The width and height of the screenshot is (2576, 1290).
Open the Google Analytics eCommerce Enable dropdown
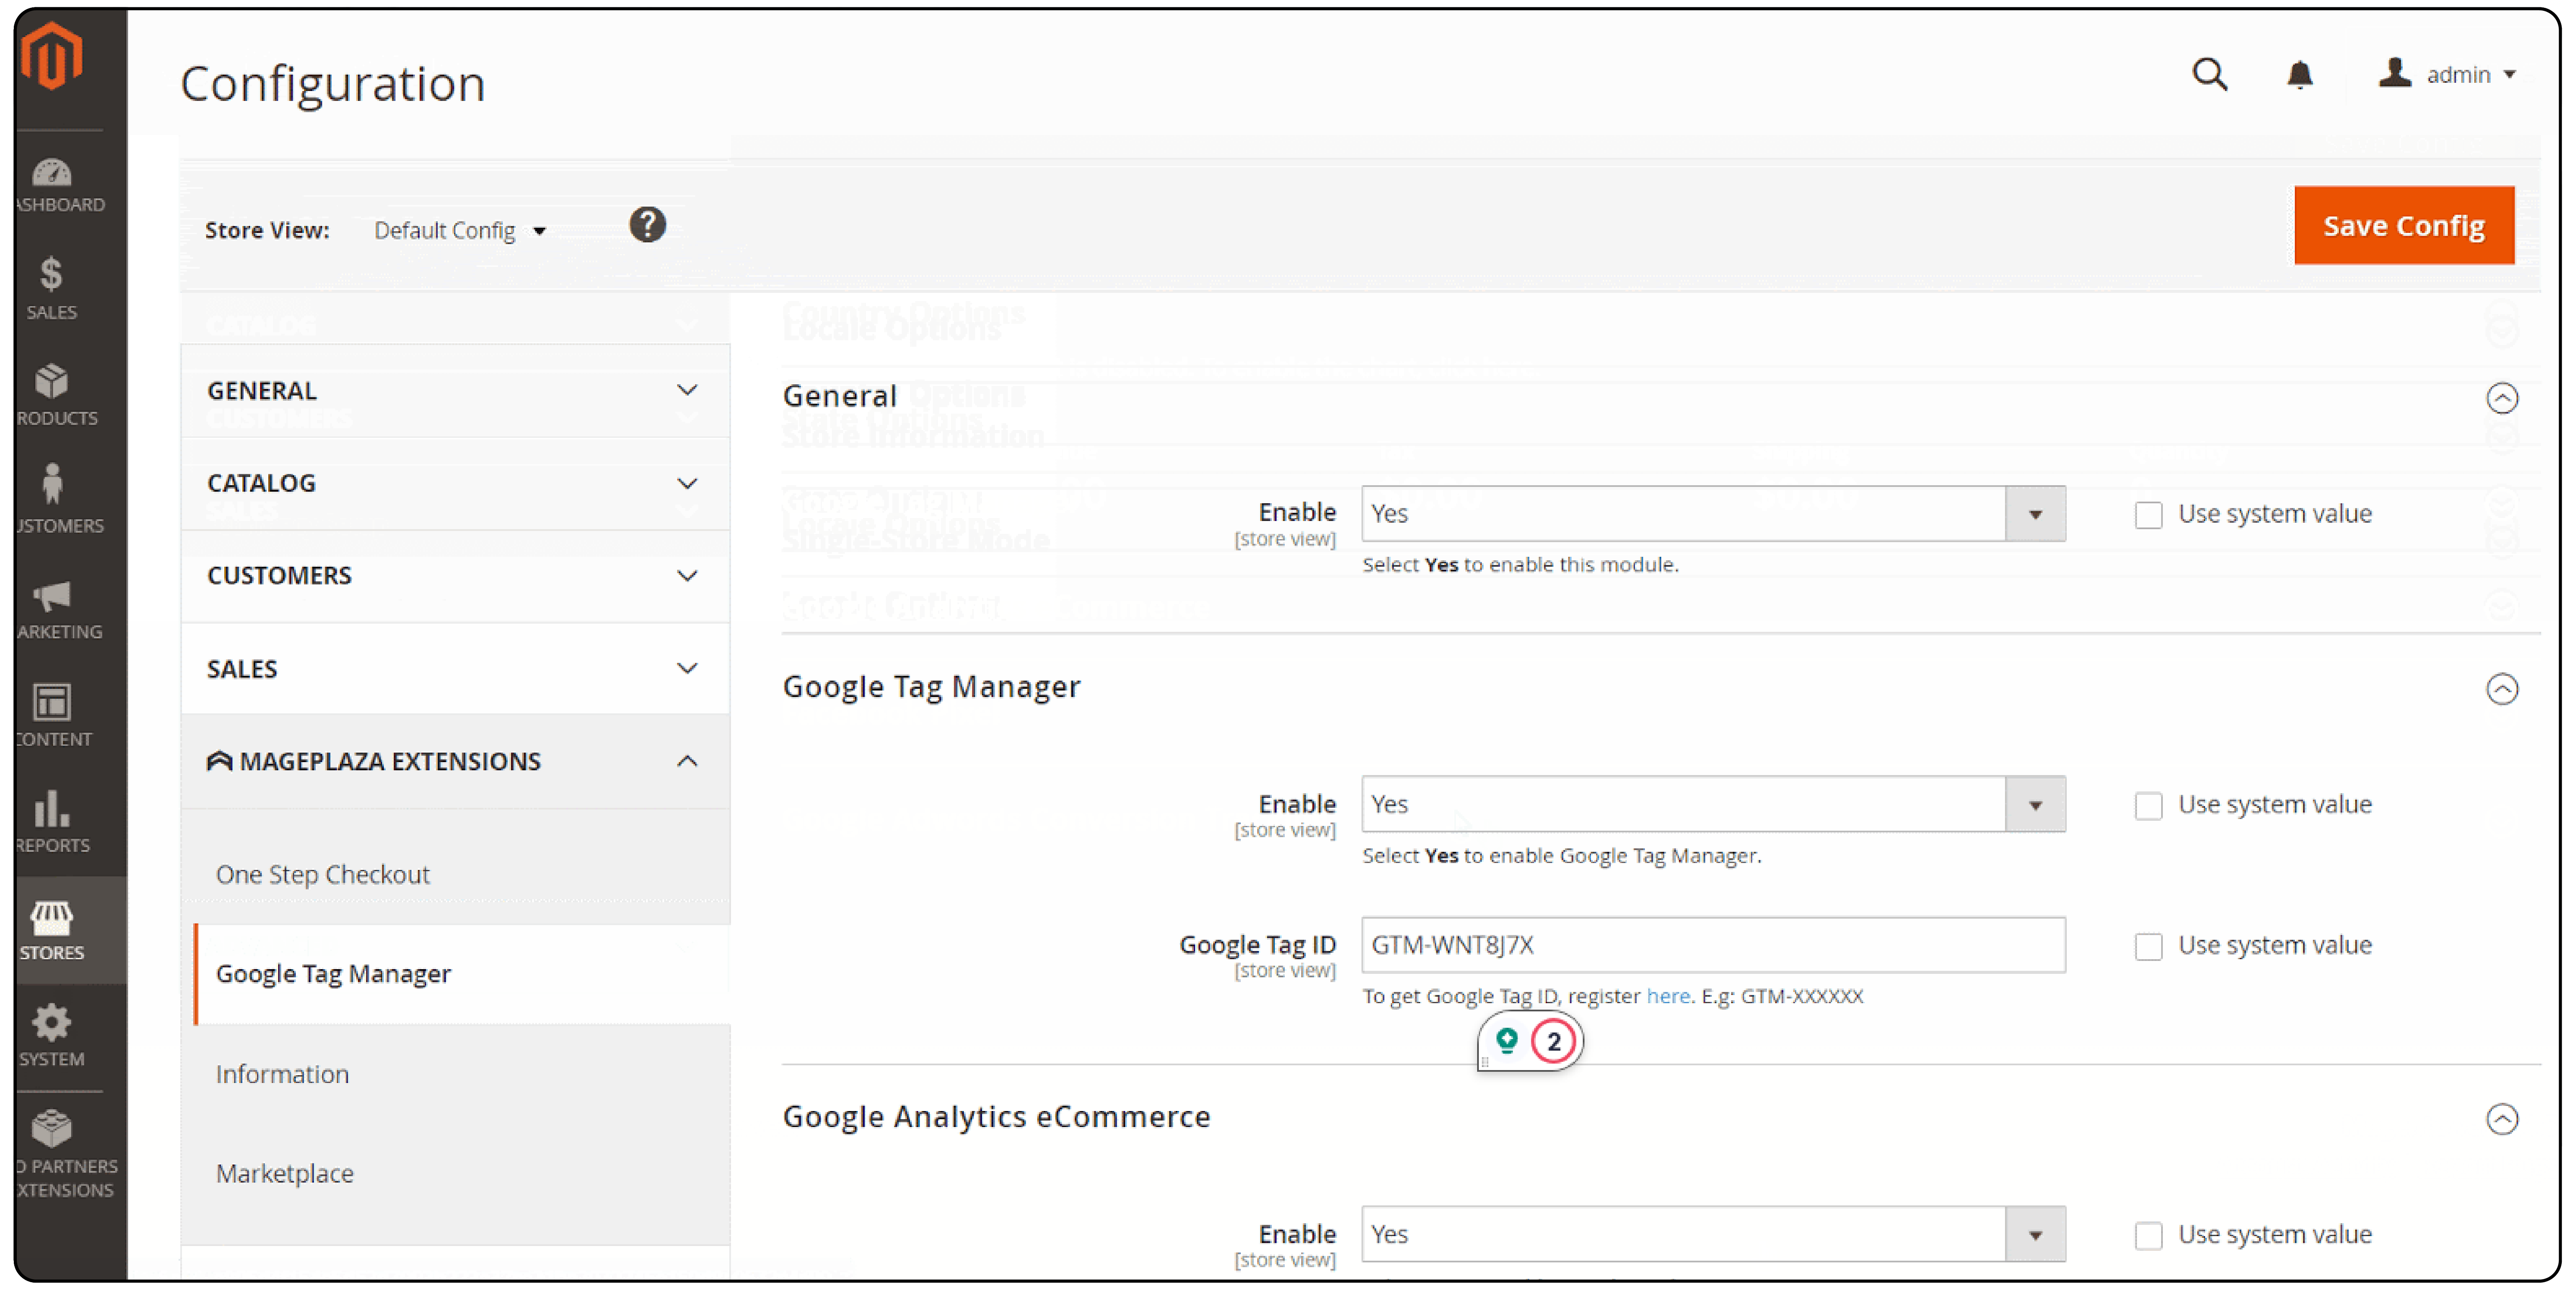click(1713, 1235)
